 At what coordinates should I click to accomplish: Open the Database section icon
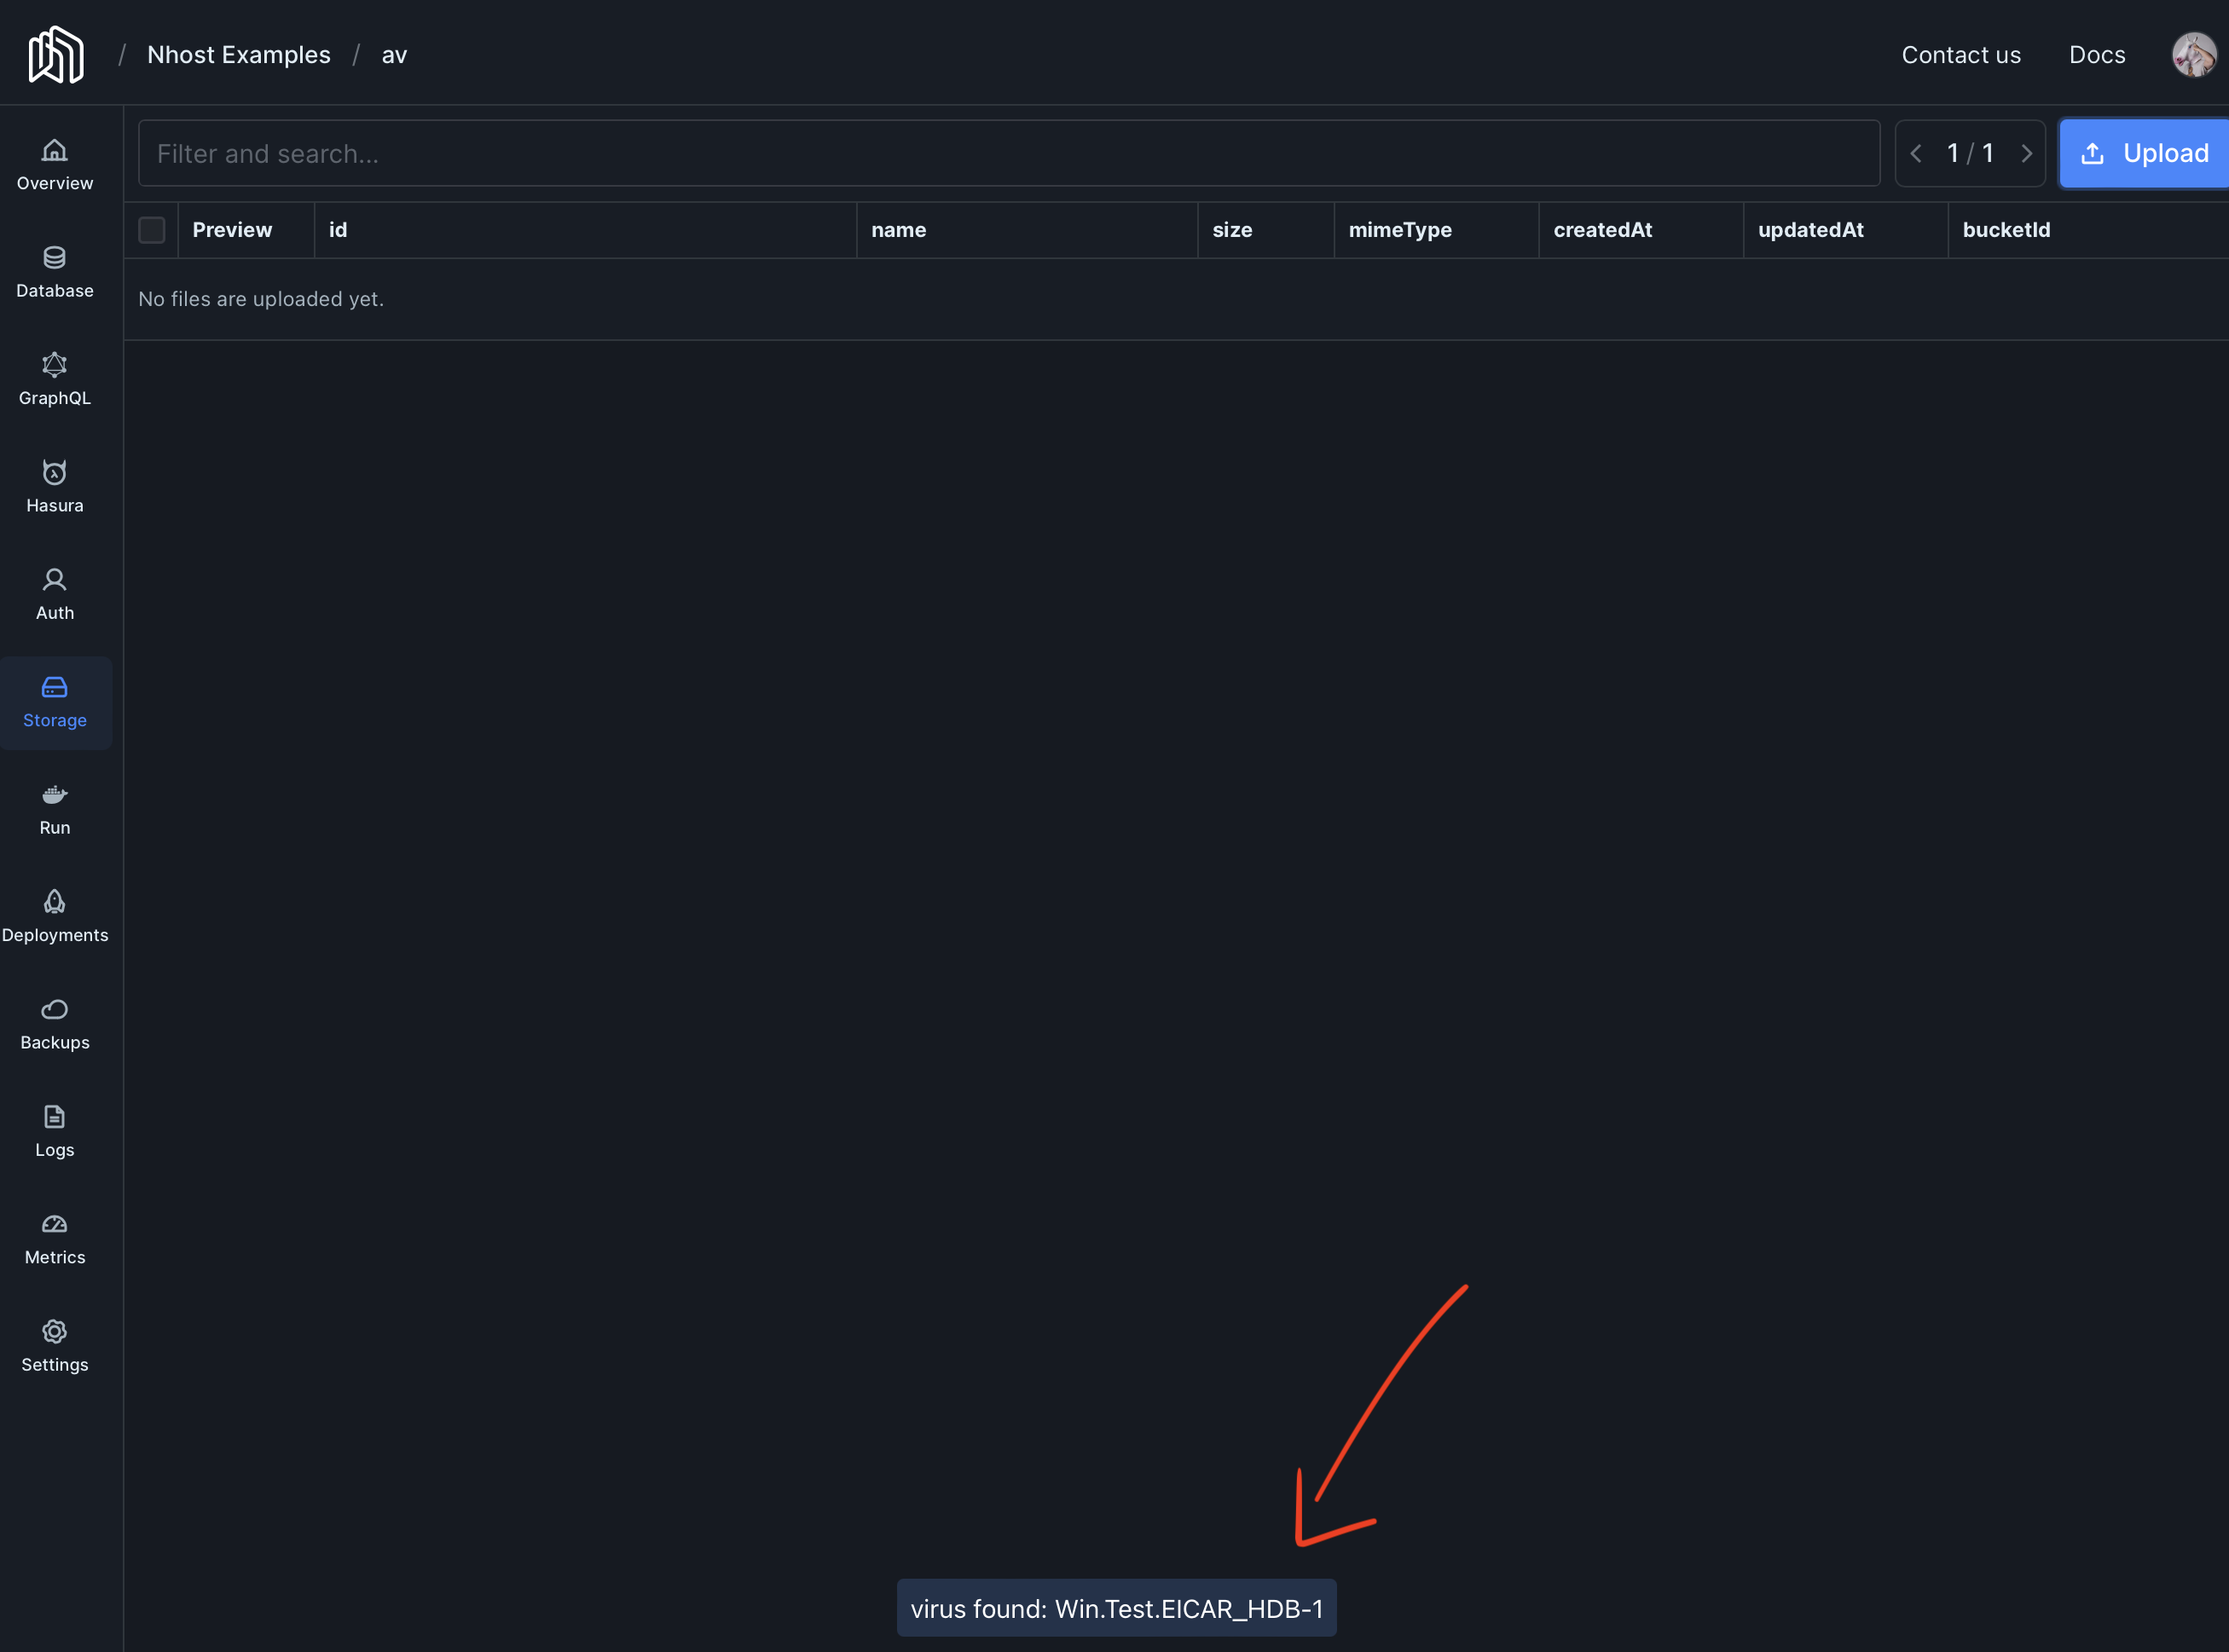(54, 258)
